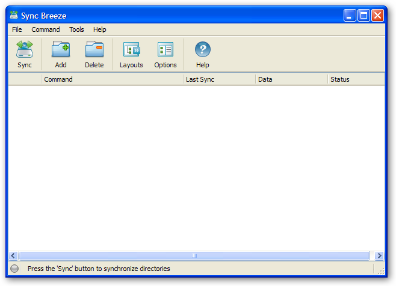Click the Sync Breeze title bar icon
This screenshot has width=396, height=286.
14,16
